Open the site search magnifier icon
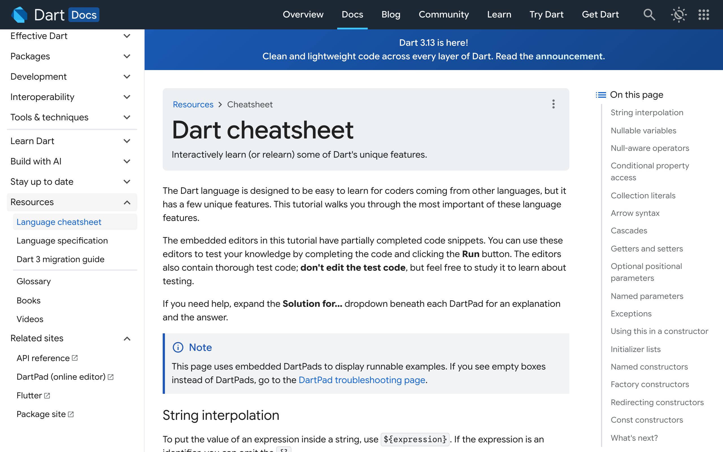 point(649,14)
